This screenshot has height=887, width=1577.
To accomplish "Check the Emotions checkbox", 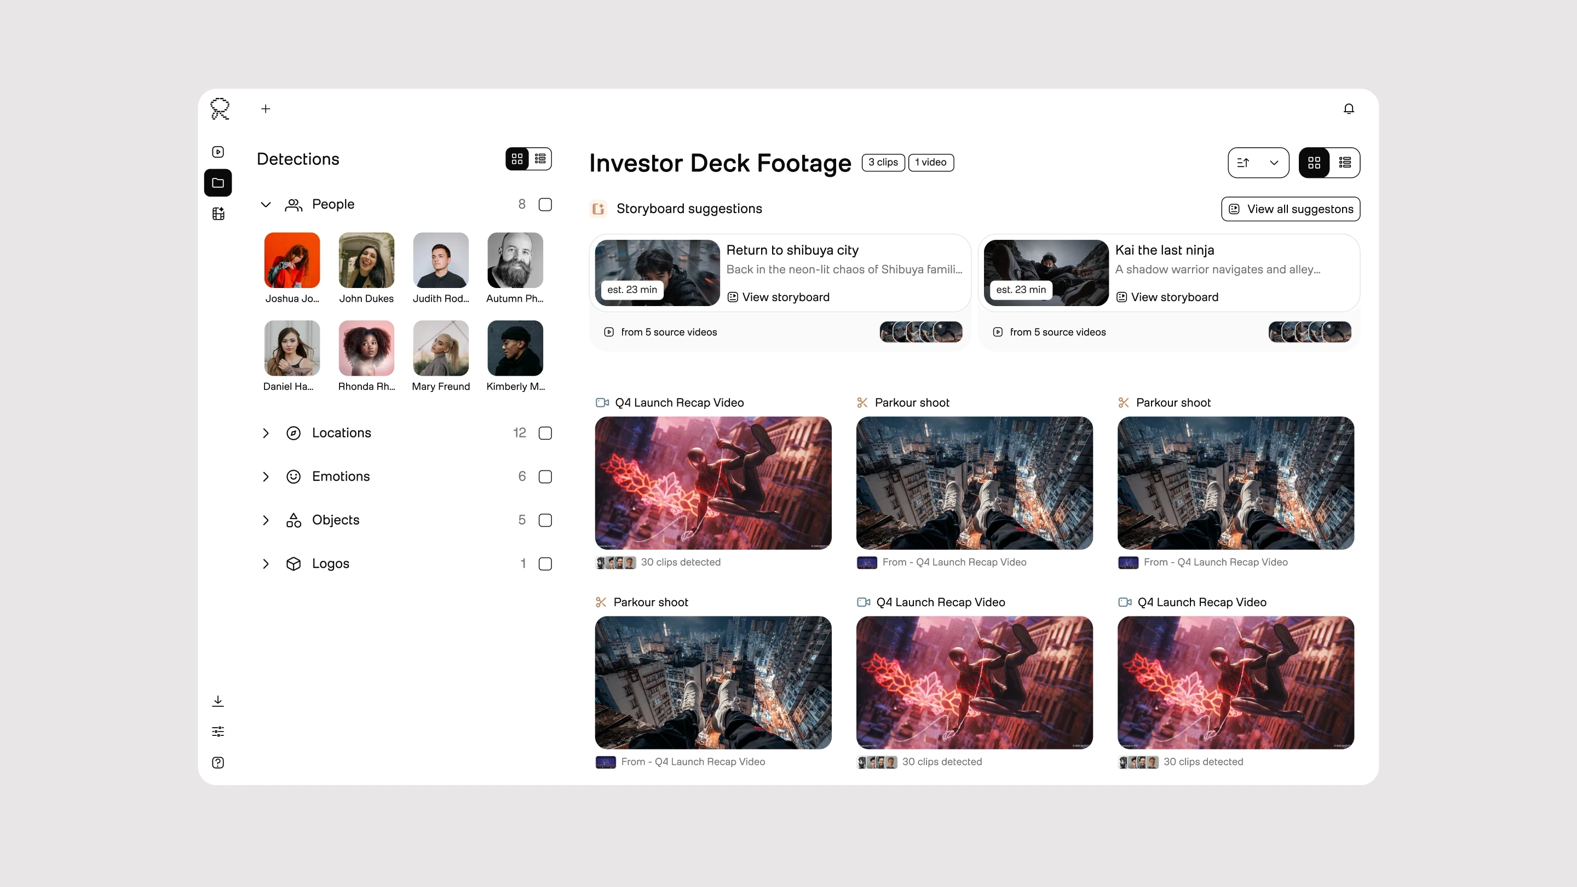I will pos(545,477).
